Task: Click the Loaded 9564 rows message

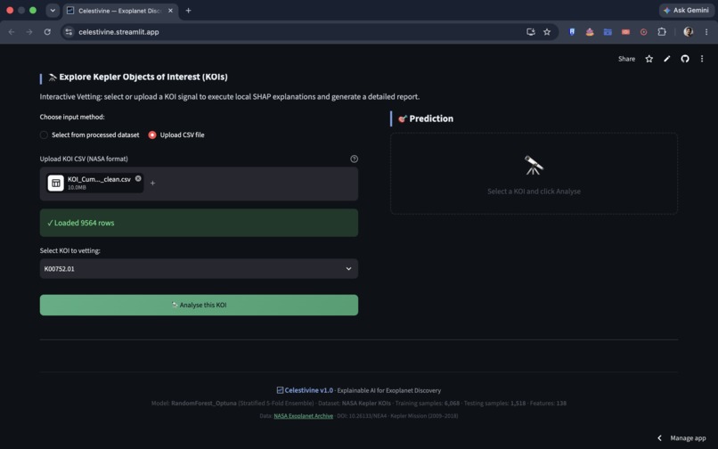Action: coord(199,223)
